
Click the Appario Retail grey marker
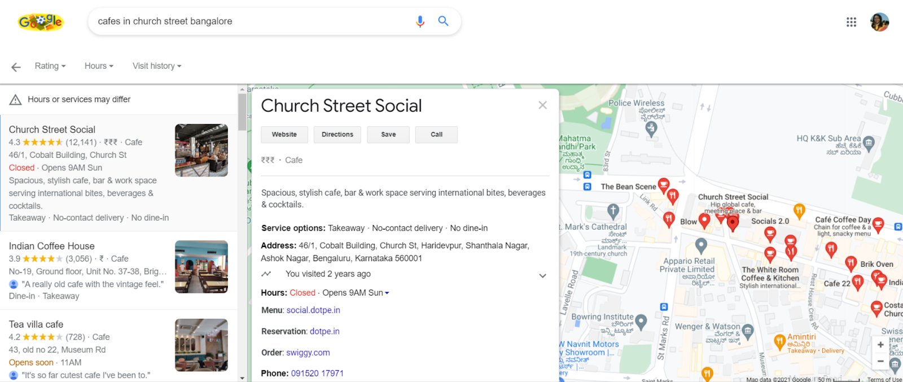(x=701, y=246)
